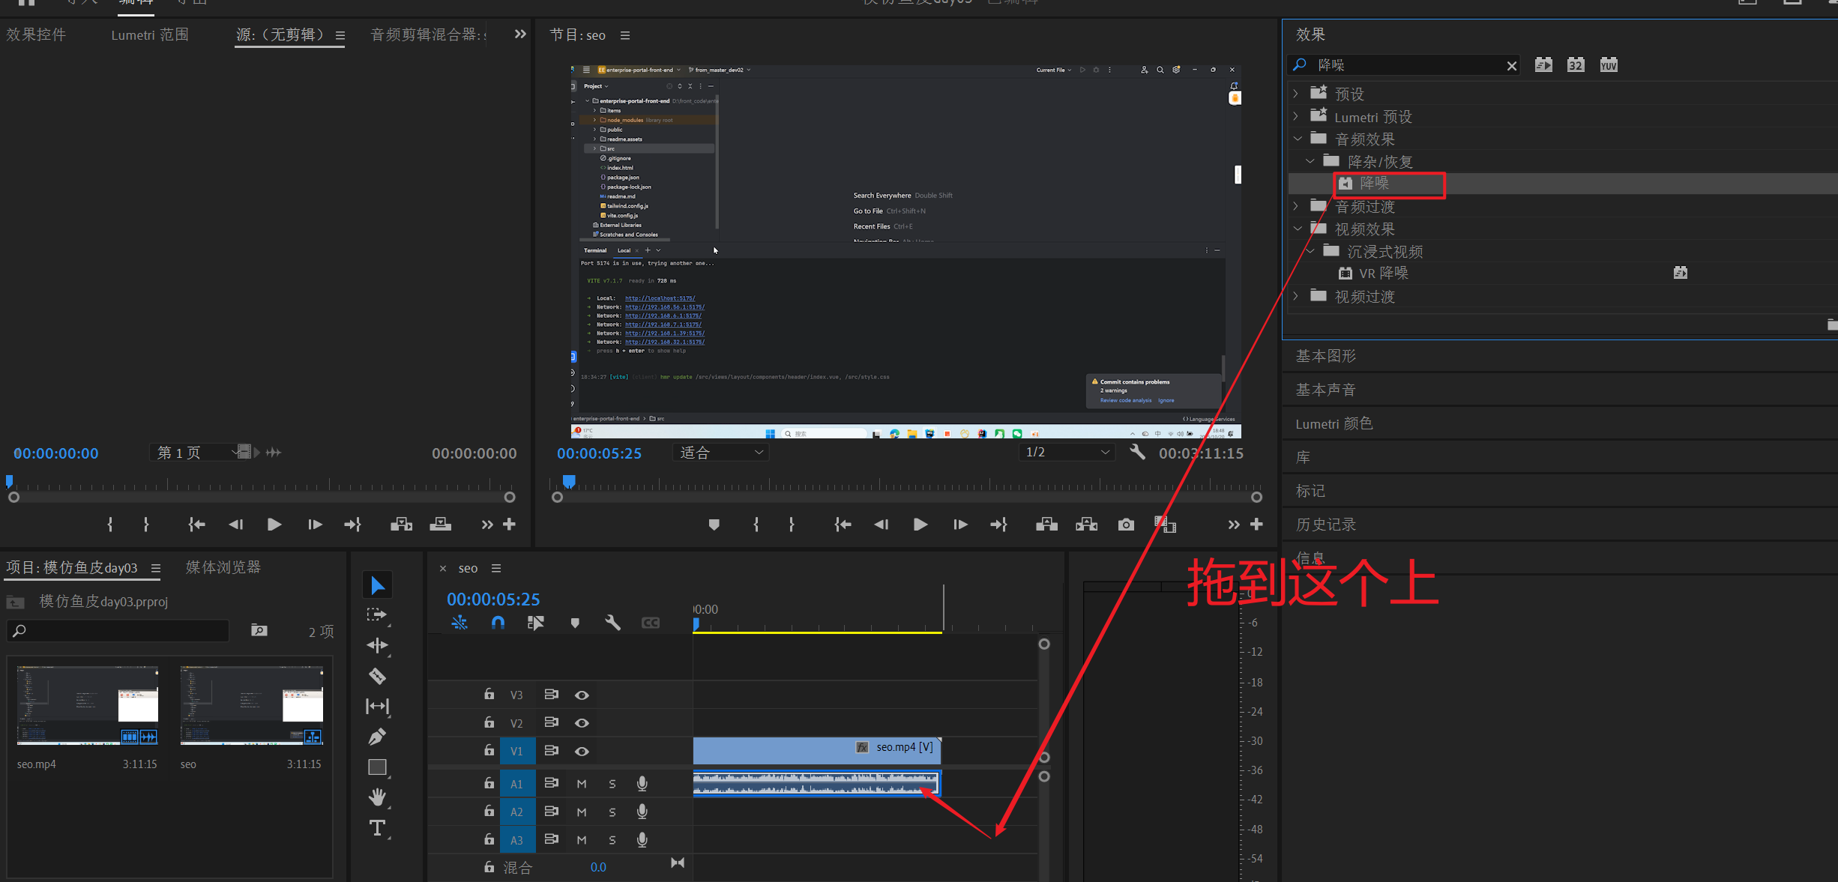
Task: Expand the 音频过渡 folder
Action: (1296, 206)
